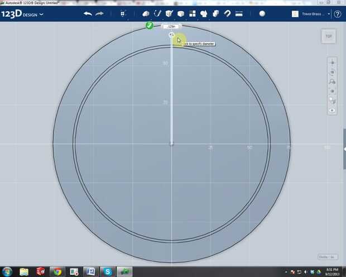
Task: Open the Help question mark menu
Action: click(x=338, y=14)
